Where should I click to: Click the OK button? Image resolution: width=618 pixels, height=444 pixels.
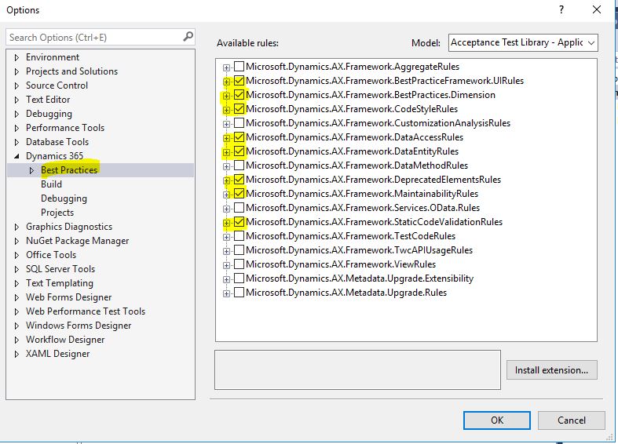coord(496,420)
